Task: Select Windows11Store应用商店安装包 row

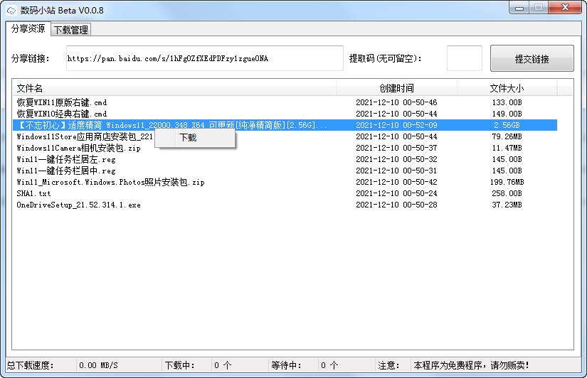Action: click(85, 136)
